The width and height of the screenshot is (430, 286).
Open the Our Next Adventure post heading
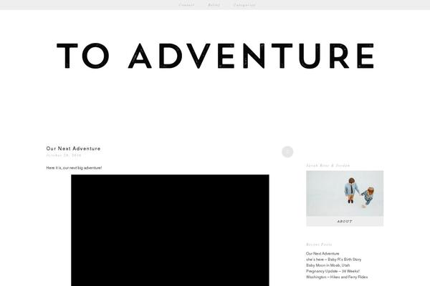coord(73,148)
